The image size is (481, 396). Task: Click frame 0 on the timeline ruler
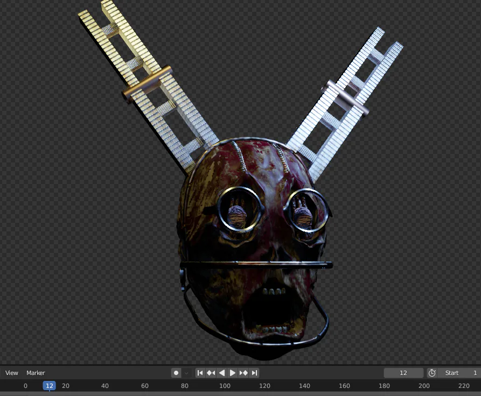tap(25, 386)
